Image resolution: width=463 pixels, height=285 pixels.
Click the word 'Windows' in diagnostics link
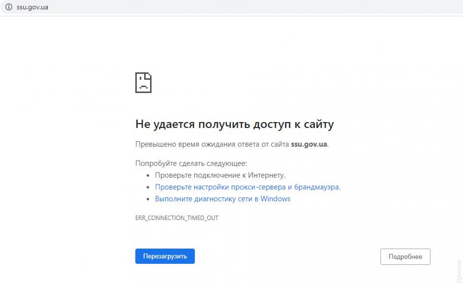[275, 199]
